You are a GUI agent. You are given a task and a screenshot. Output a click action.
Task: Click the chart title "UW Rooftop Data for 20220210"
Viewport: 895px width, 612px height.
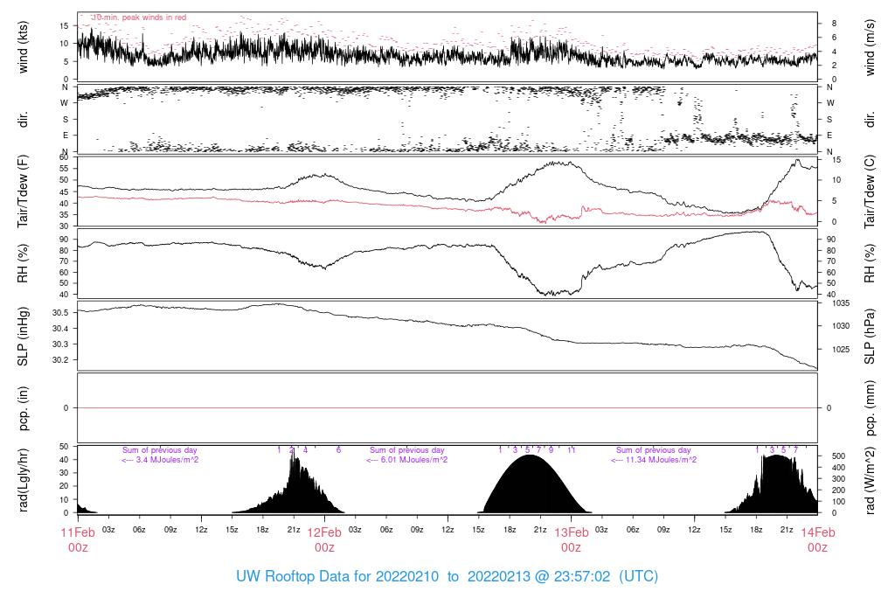pyautogui.click(x=337, y=576)
